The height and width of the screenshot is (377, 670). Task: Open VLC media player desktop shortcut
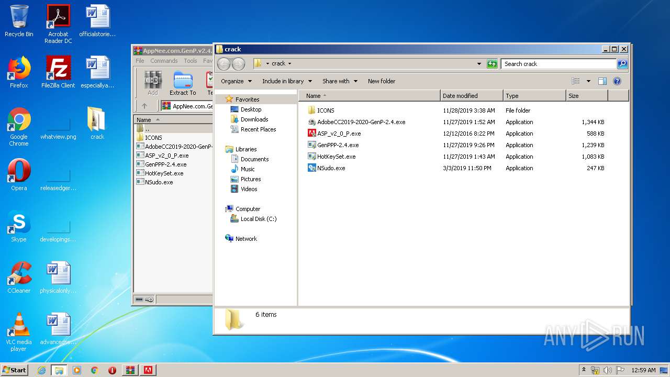point(19,332)
